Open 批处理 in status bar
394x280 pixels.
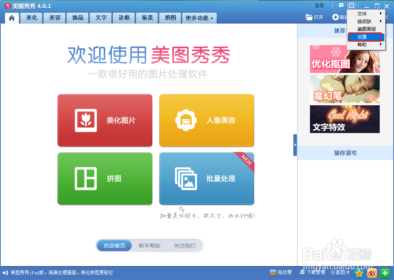click(281, 272)
